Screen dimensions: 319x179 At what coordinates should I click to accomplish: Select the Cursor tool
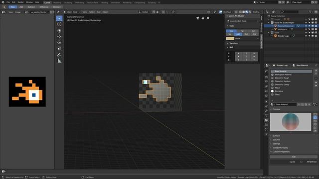(59, 24)
